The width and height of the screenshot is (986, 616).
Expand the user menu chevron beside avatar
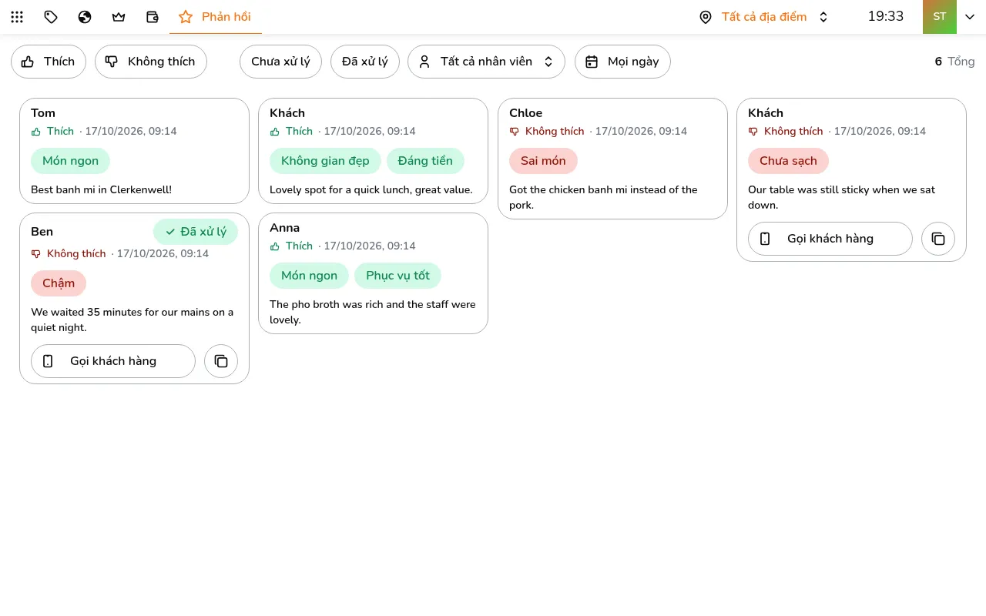pyautogui.click(x=970, y=17)
